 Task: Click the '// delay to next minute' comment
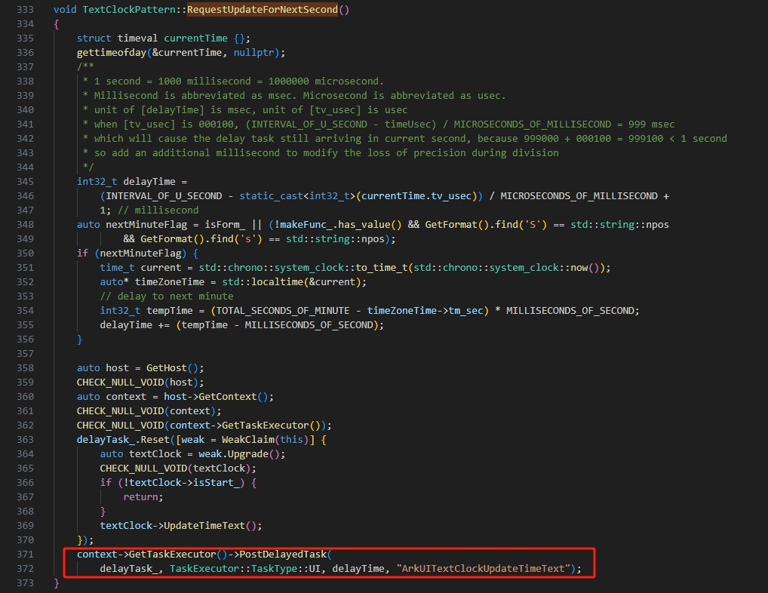(x=167, y=296)
